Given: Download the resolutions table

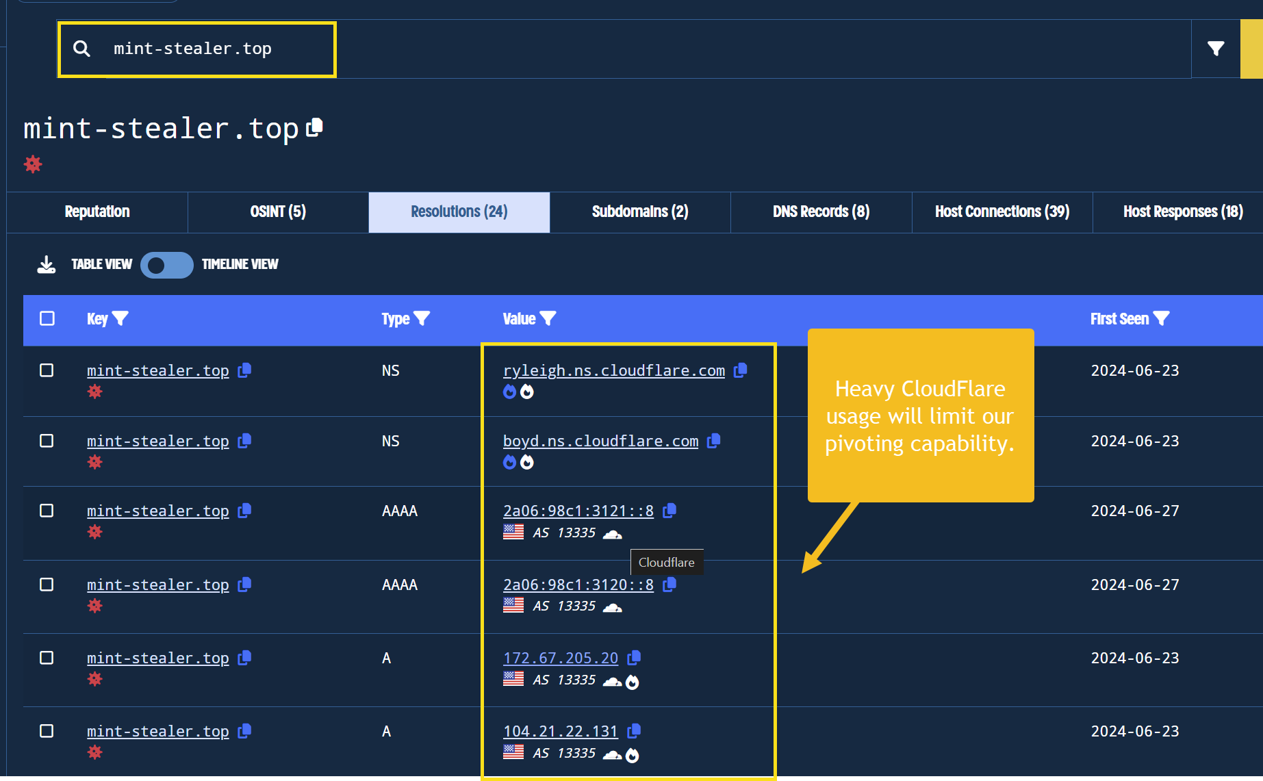Looking at the screenshot, I should pyautogui.click(x=47, y=265).
